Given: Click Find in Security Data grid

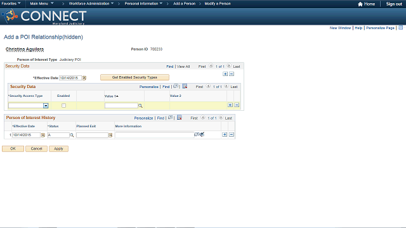Looking at the screenshot, I should click(166, 87).
